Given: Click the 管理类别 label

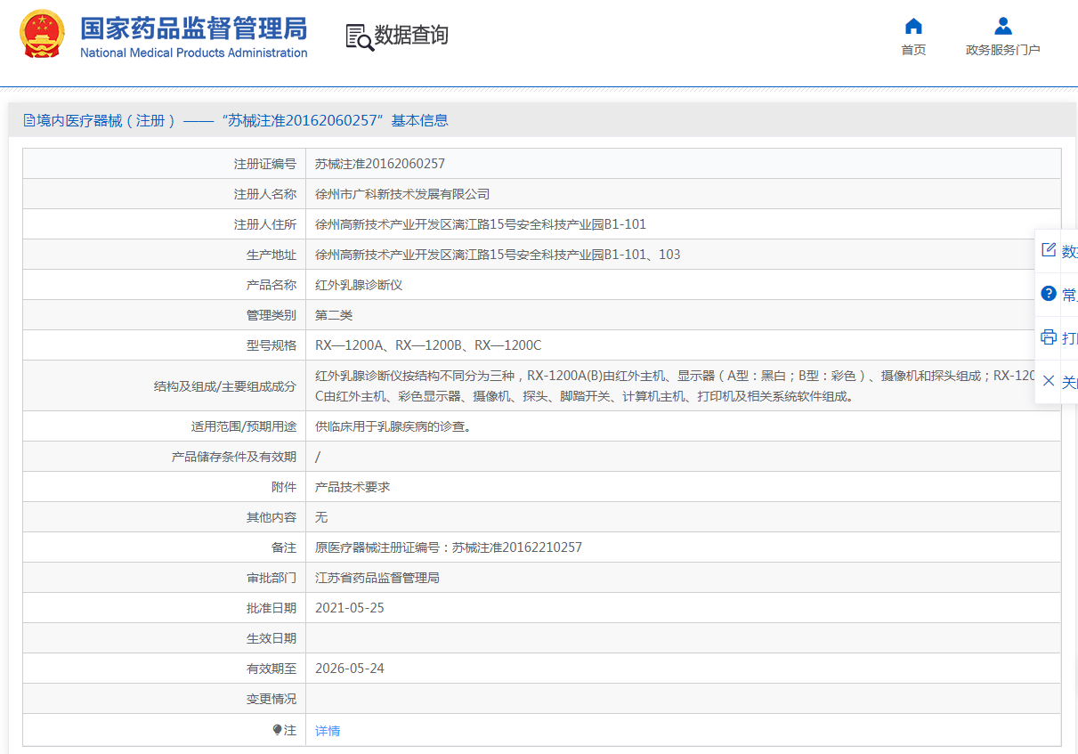Looking at the screenshot, I should click(x=272, y=315).
